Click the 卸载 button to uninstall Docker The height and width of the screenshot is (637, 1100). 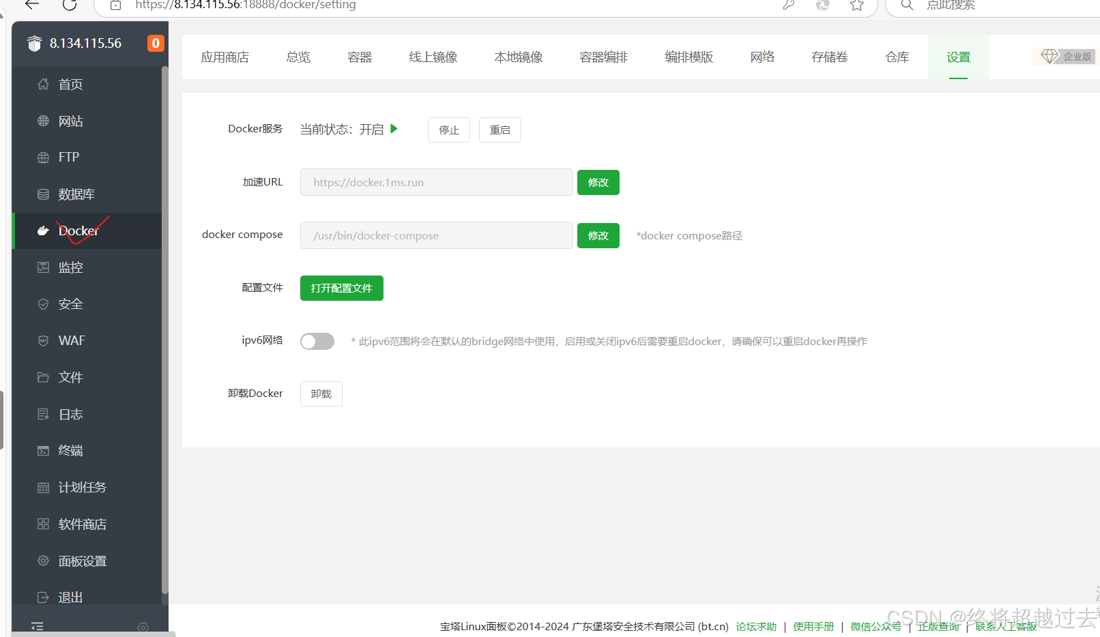(321, 394)
